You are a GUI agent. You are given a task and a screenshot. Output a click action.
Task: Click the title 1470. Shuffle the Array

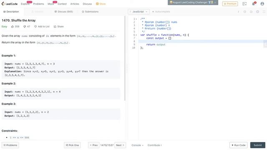pos(19,20)
